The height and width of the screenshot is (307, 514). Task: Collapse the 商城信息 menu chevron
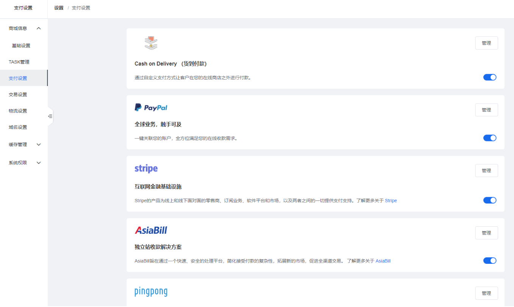(39, 28)
